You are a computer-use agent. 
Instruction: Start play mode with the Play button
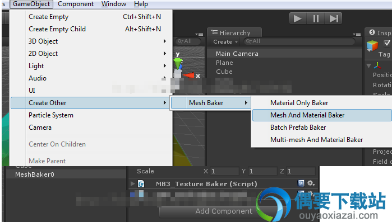[x=297, y=18]
